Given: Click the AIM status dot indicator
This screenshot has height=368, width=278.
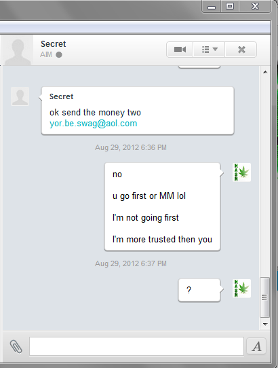Looking at the screenshot, I should [x=59, y=55].
